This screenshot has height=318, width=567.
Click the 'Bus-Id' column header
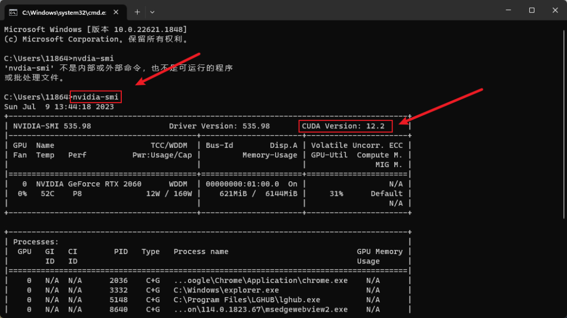[219, 145]
